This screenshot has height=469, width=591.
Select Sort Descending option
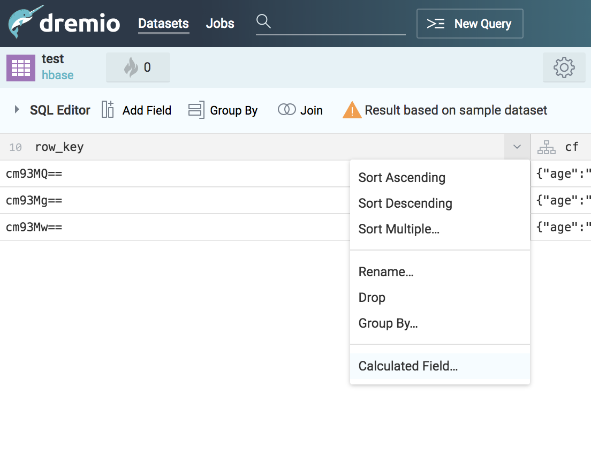pos(405,203)
